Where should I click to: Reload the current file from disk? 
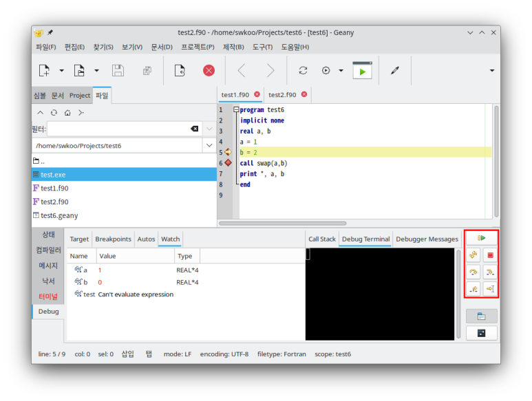click(180, 71)
